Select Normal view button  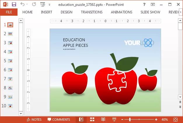click(x=81, y=120)
